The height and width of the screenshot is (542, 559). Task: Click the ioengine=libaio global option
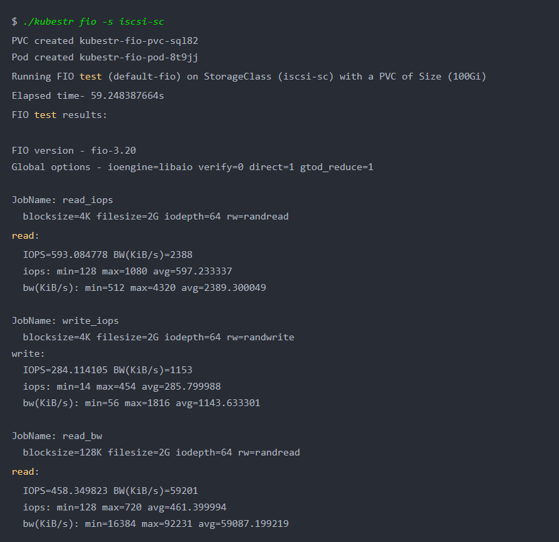pyautogui.click(x=150, y=167)
